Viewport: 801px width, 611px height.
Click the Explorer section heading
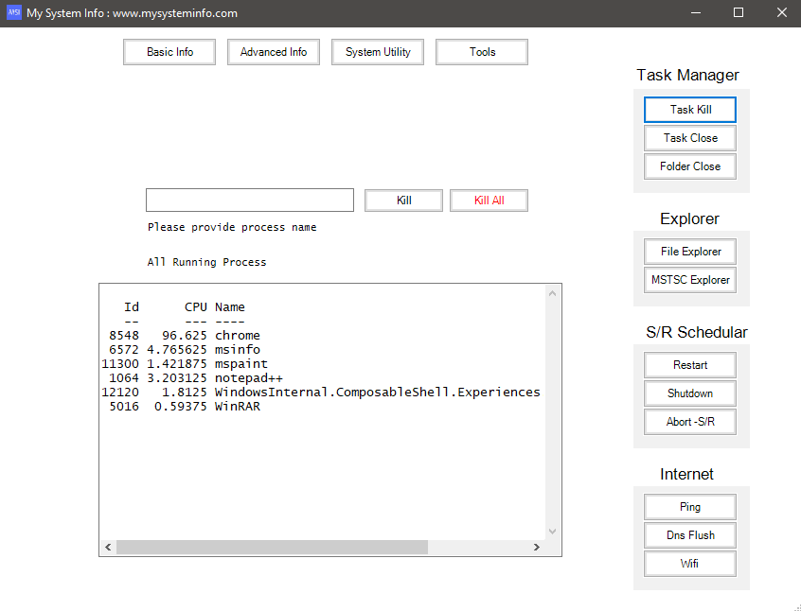pyautogui.click(x=689, y=218)
